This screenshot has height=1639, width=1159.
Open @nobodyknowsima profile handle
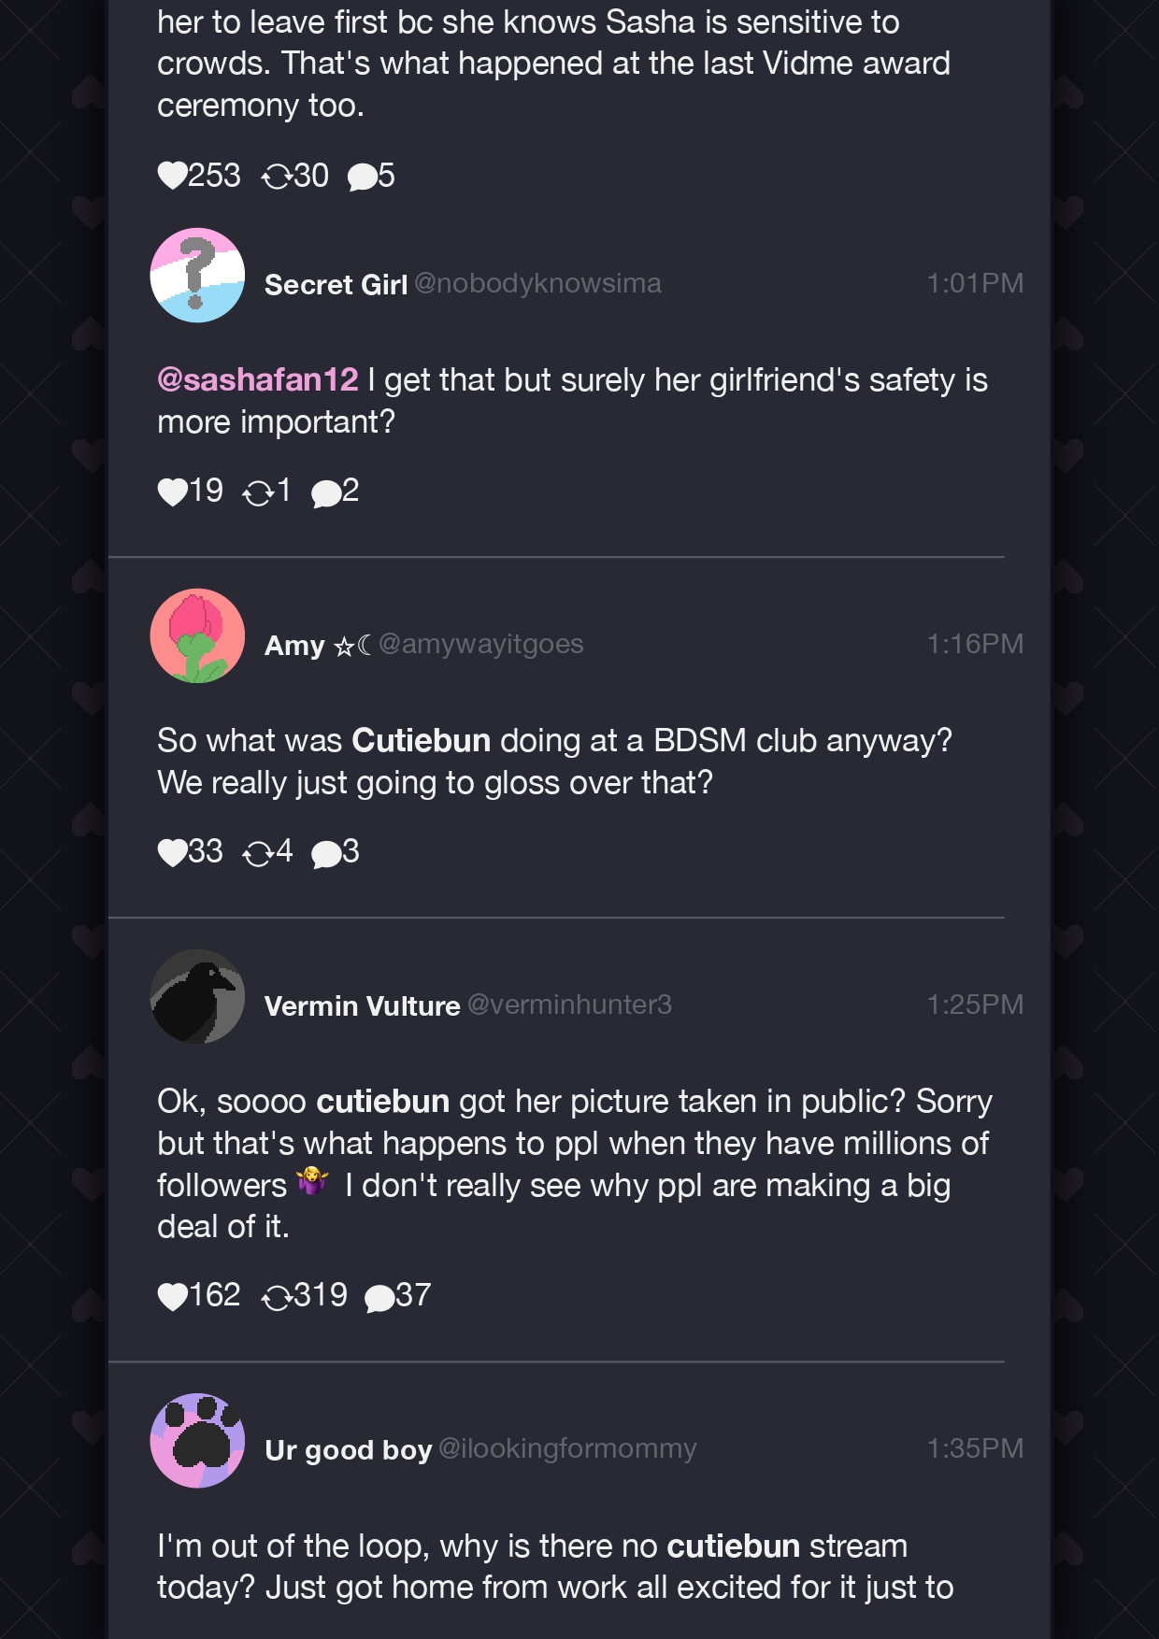[x=537, y=283]
